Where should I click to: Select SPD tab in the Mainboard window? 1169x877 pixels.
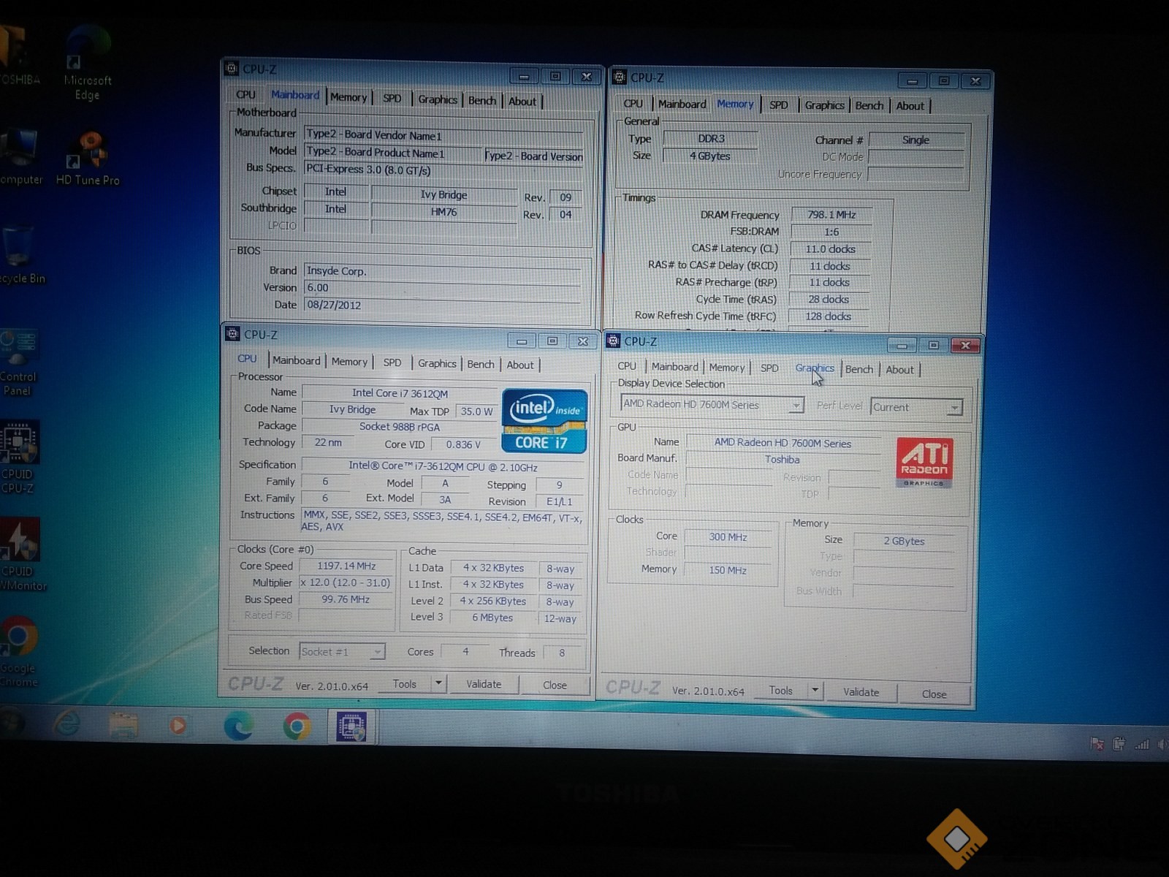coord(392,98)
